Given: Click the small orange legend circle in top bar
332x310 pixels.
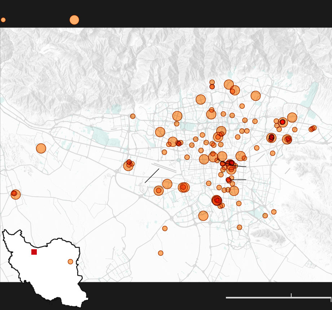Looking at the screenshot, I should 3,20.
